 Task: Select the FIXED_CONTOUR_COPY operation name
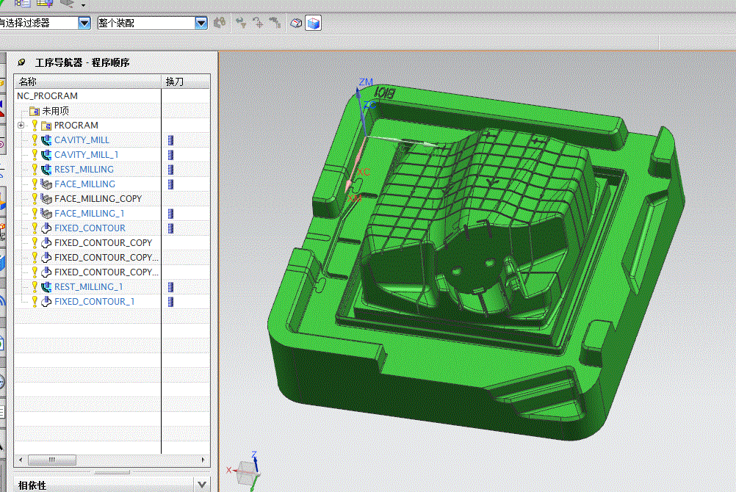click(x=103, y=243)
